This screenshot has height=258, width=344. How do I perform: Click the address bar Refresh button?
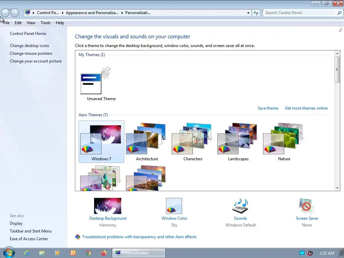pos(256,13)
